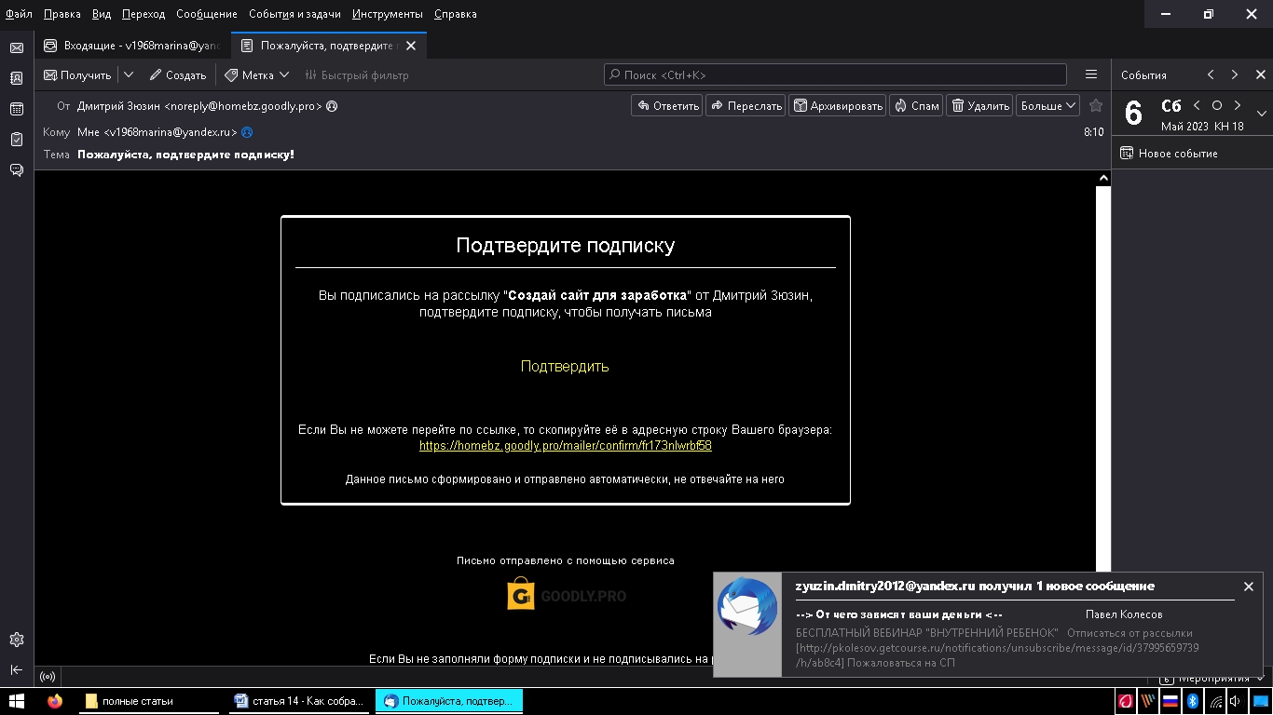Click next arrow beside Сб in mini calendar
This screenshot has width=1273, height=715.
[x=1238, y=105]
